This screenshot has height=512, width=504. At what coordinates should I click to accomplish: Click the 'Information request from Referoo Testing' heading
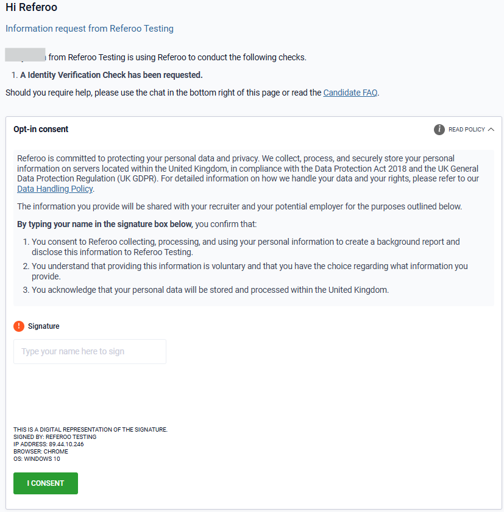click(90, 28)
